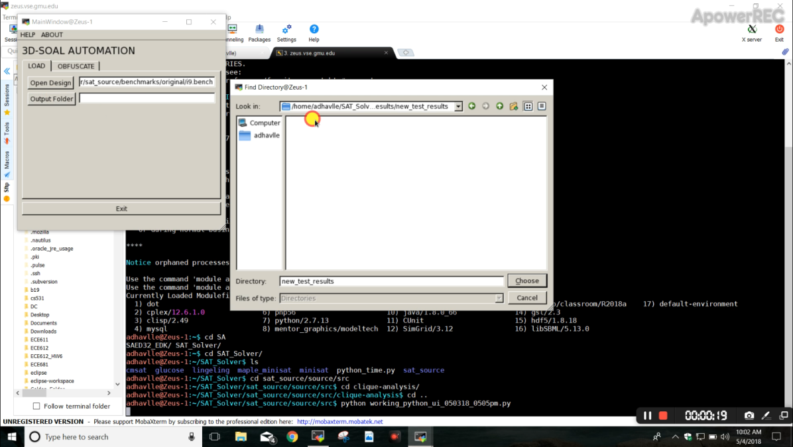Screen dimensions: 793x447
Task: Select the Desktop folder in the file tree
Action: click(39, 315)
